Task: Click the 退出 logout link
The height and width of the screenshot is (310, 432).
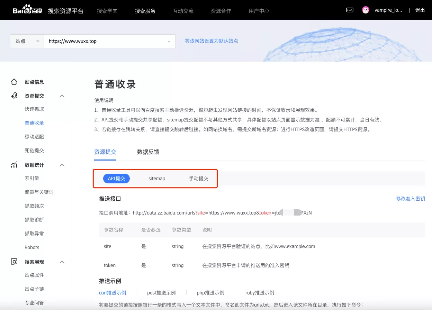Action: click(420, 10)
